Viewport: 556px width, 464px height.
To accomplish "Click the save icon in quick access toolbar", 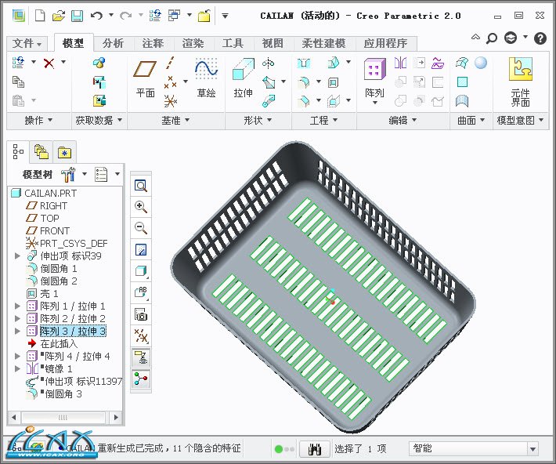I will point(77,16).
